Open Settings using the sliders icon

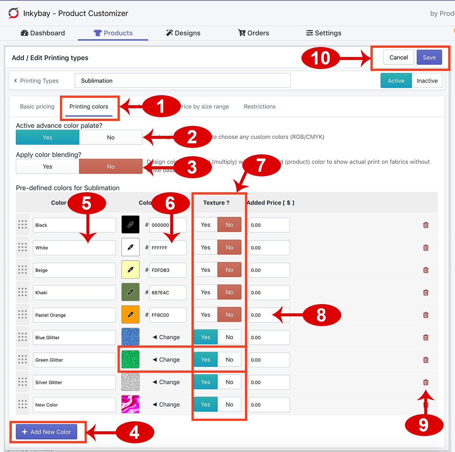pos(310,33)
